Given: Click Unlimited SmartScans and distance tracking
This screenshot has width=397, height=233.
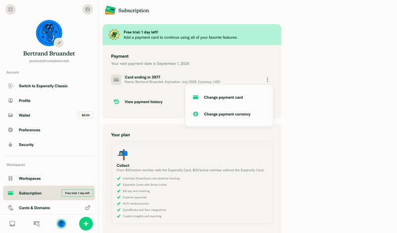Looking at the screenshot, I should click(151, 178).
